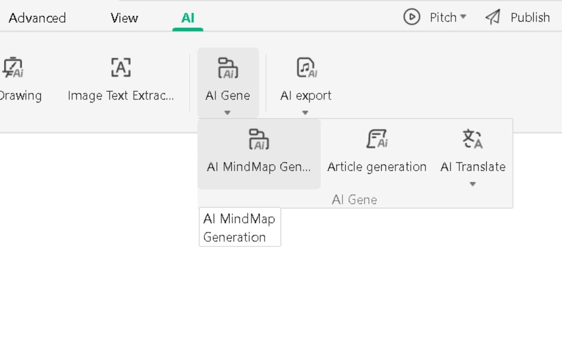Click the Publish paper-plane icon
This screenshot has height=337, width=562.
pos(493,17)
